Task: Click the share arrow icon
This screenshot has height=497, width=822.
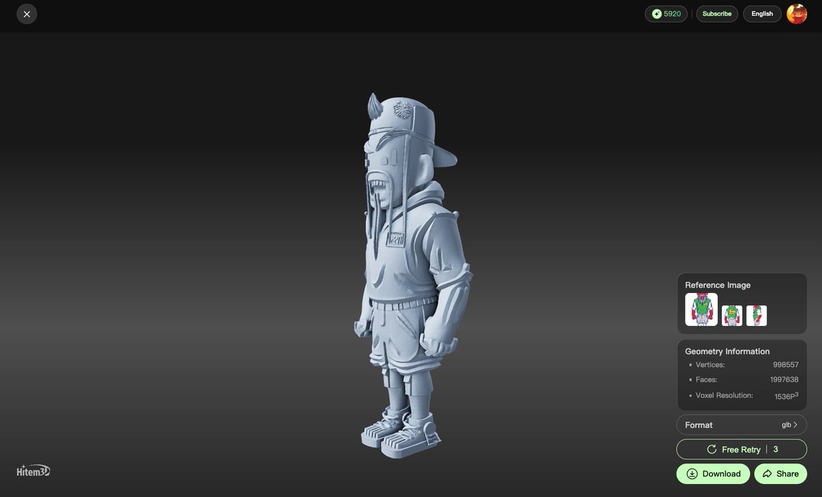Action: click(x=767, y=474)
